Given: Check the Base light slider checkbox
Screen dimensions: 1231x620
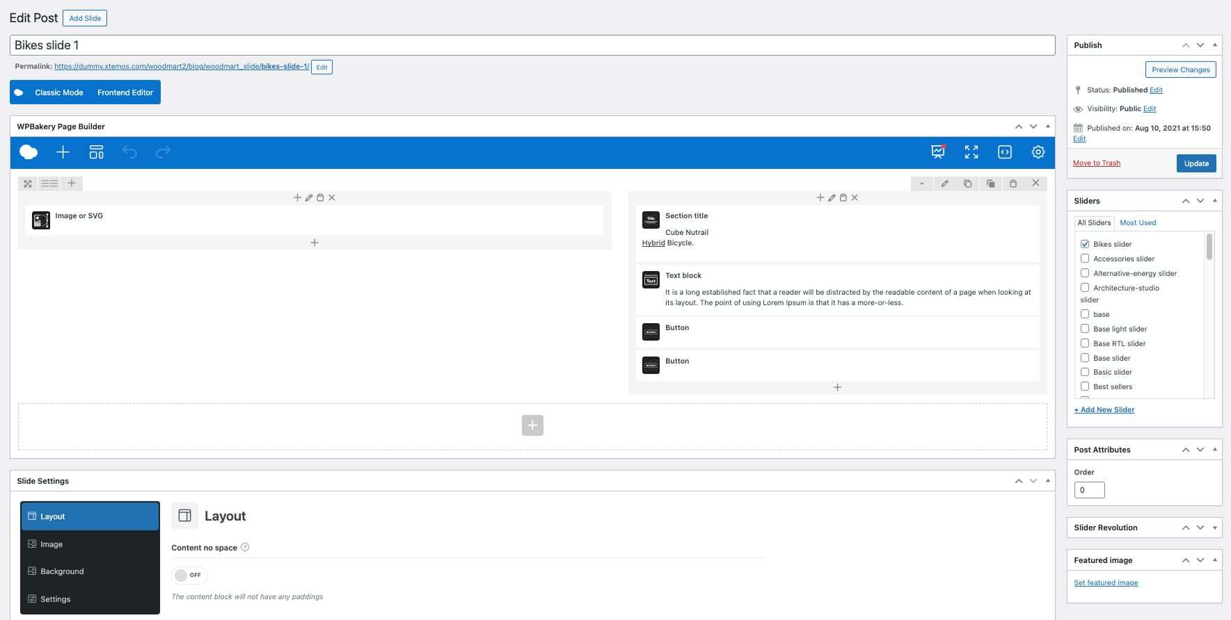Looking at the screenshot, I should (1085, 329).
